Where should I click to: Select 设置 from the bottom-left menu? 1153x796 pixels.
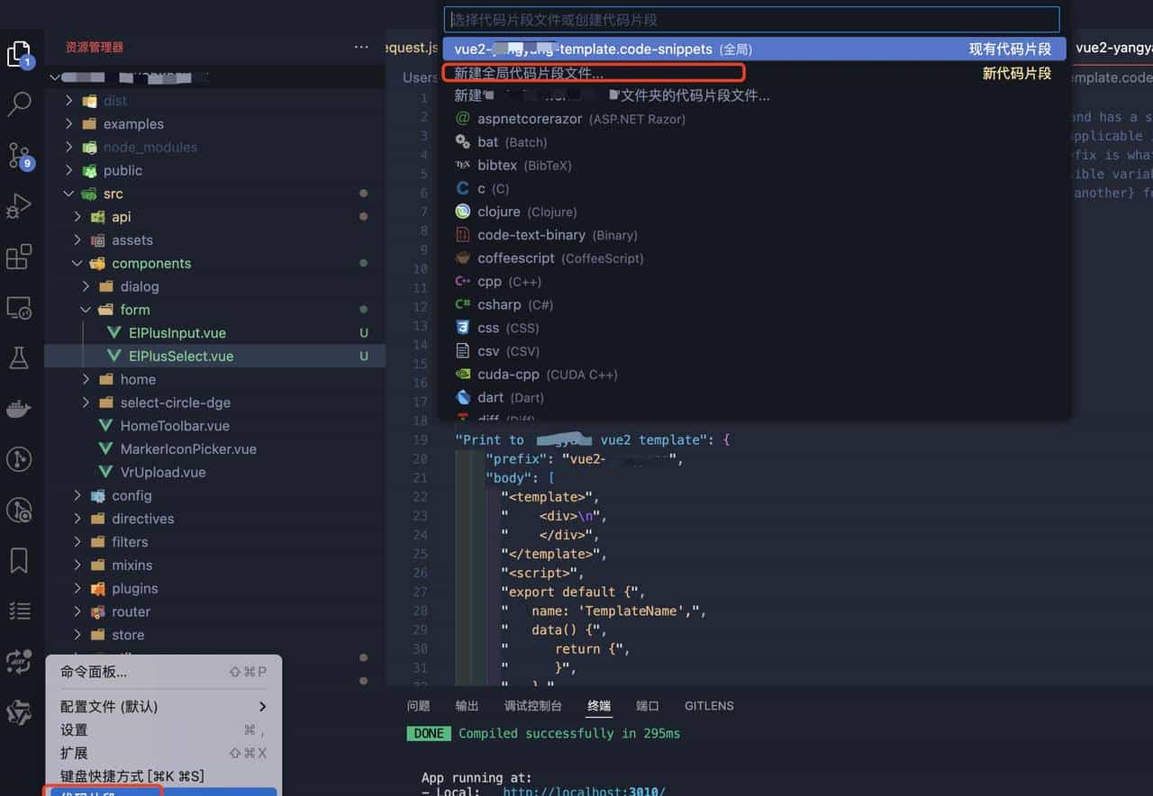click(x=73, y=730)
